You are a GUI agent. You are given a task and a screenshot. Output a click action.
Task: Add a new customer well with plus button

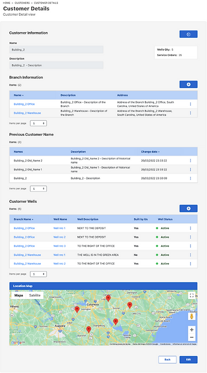click(x=188, y=208)
